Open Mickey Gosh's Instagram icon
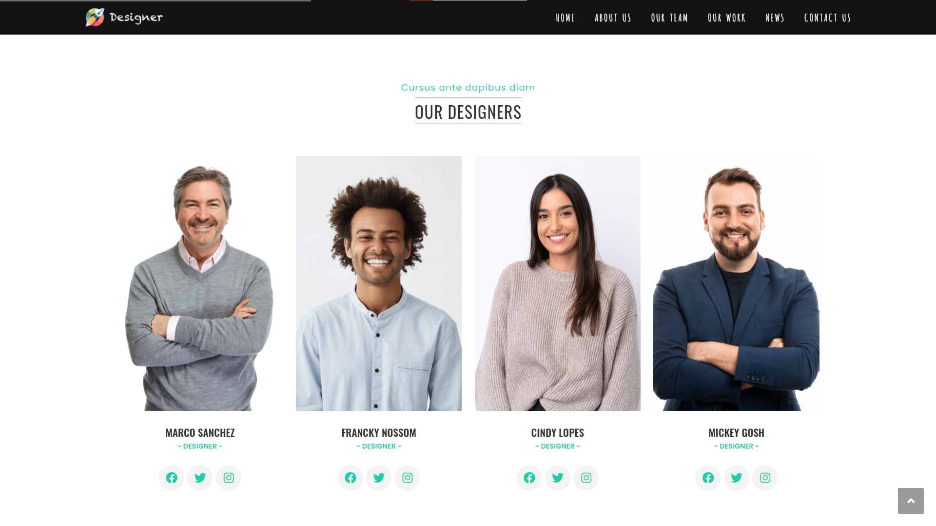 (765, 478)
